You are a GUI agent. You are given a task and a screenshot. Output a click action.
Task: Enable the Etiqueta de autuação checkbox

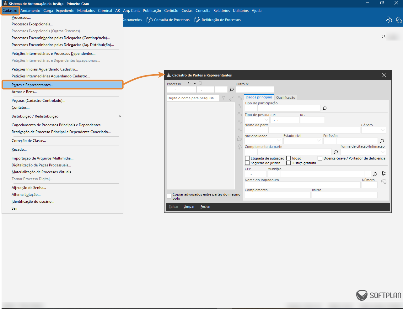coord(247,158)
